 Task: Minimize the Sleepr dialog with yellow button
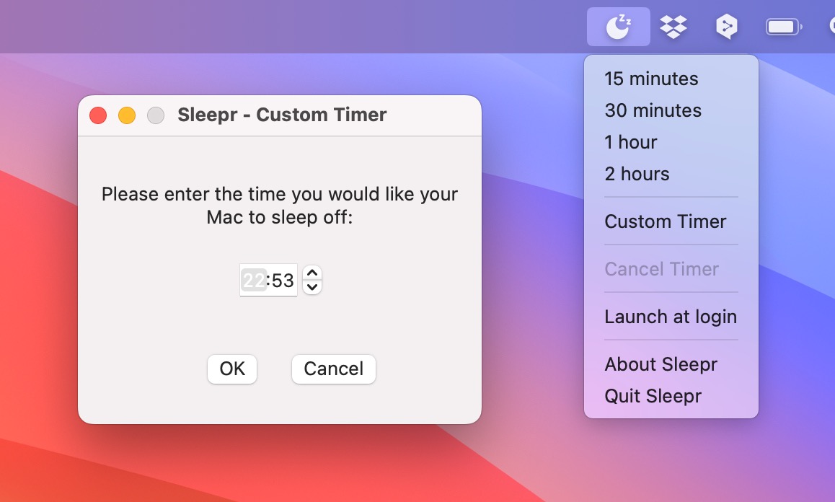pos(127,115)
